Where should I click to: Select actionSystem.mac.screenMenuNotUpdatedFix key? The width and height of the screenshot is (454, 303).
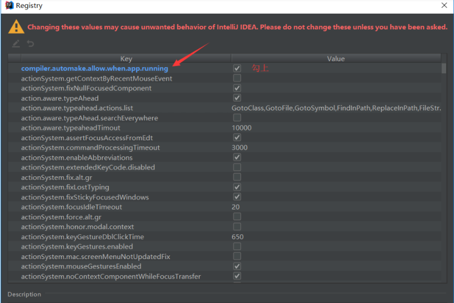95,257
